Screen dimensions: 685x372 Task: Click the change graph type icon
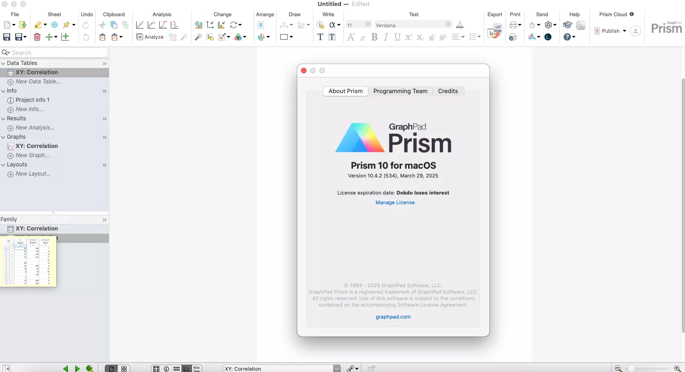click(x=198, y=25)
